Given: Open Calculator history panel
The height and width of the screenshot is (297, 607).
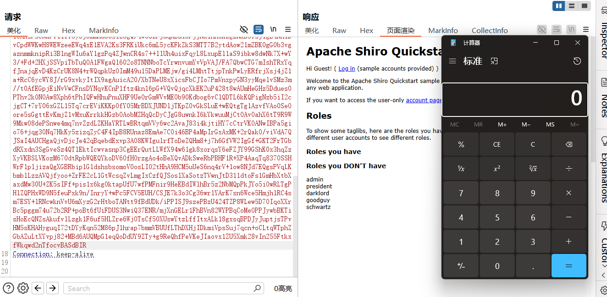Looking at the screenshot, I should tap(577, 61).
